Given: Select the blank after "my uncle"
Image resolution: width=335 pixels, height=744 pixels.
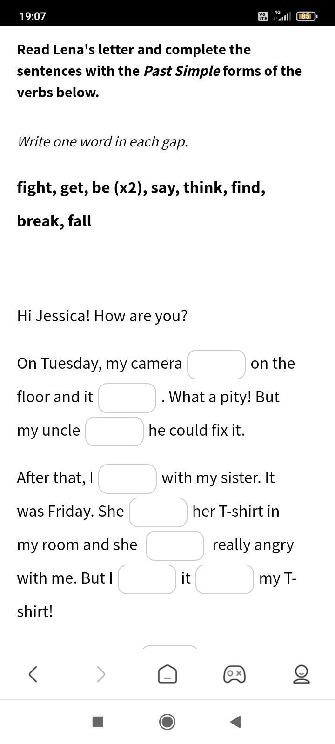Looking at the screenshot, I should (x=114, y=432).
